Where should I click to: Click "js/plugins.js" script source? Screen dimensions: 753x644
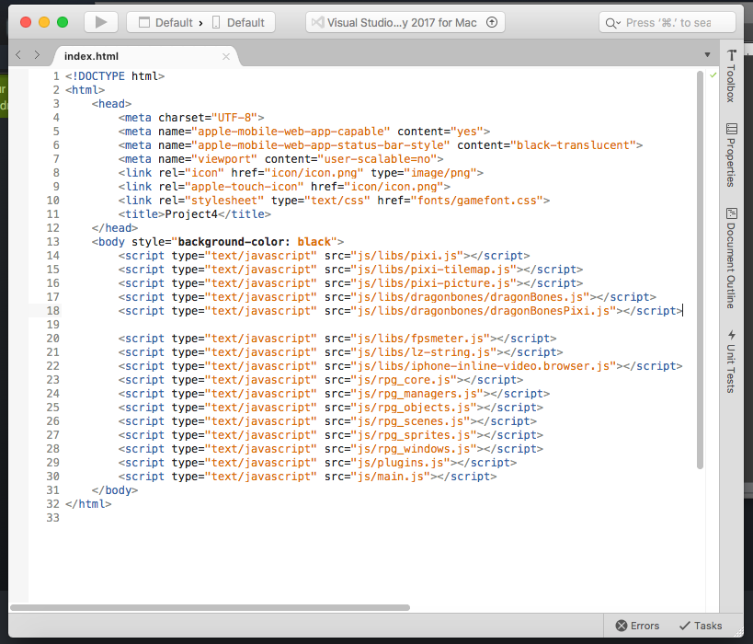(401, 463)
